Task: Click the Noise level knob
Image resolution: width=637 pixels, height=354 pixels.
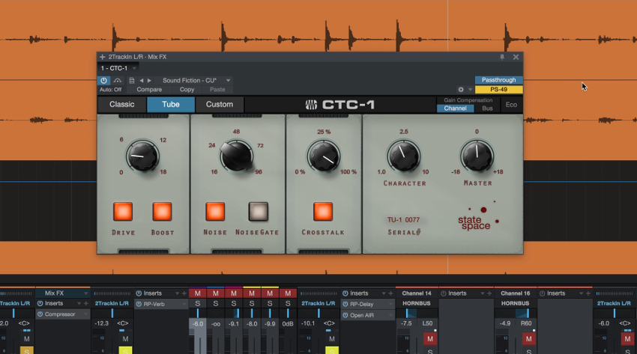Action: coord(237,156)
